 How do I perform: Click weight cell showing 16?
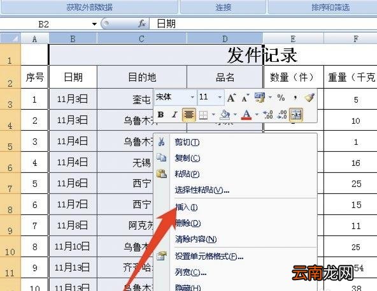pos(350,163)
